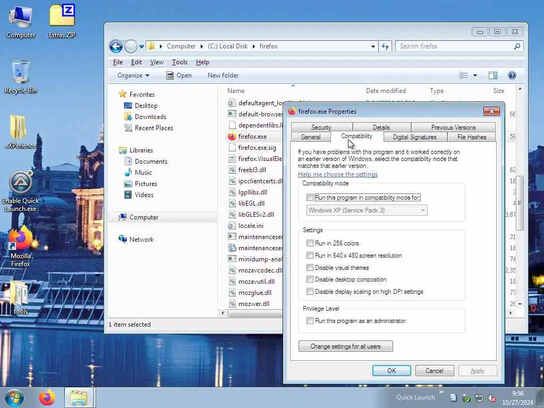Click the network tray icon
Screen dimensions: 544x408
[479, 398]
